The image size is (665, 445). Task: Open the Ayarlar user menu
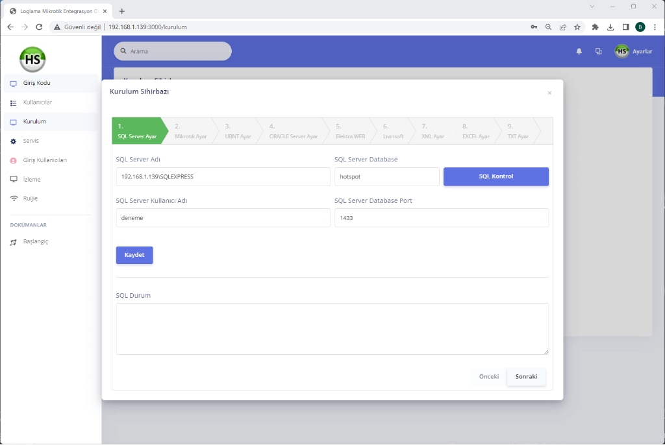point(633,51)
